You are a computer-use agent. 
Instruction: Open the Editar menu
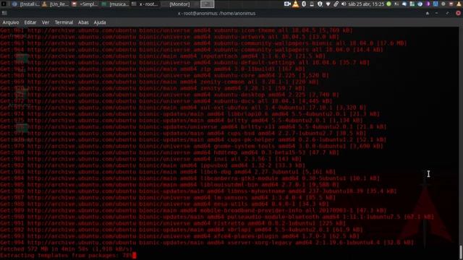pos(30,22)
